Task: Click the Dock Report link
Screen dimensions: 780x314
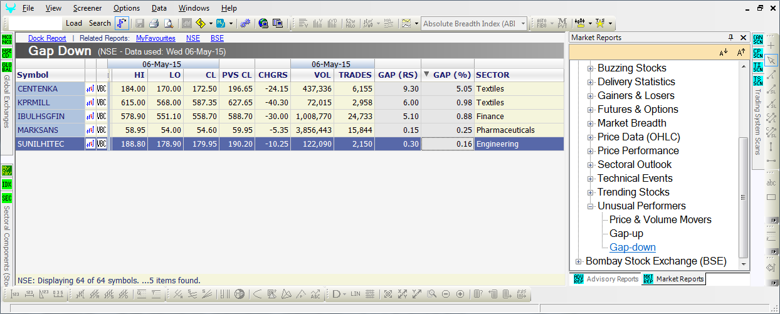Action: (47, 38)
